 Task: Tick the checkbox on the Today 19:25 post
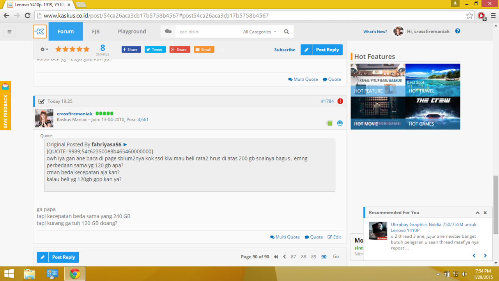click(42, 101)
